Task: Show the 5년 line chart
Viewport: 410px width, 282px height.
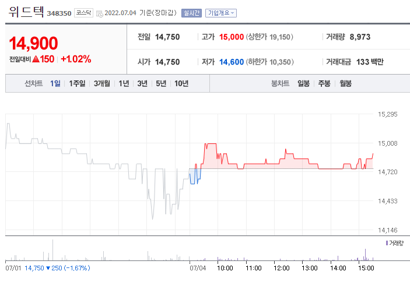Action: (x=161, y=83)
